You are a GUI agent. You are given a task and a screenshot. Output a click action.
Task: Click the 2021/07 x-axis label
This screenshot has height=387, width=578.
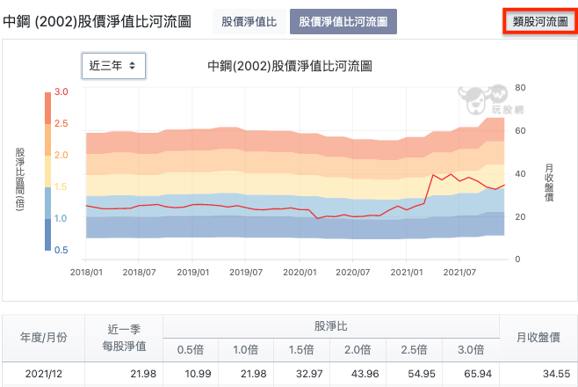click(x=459, y=273)
